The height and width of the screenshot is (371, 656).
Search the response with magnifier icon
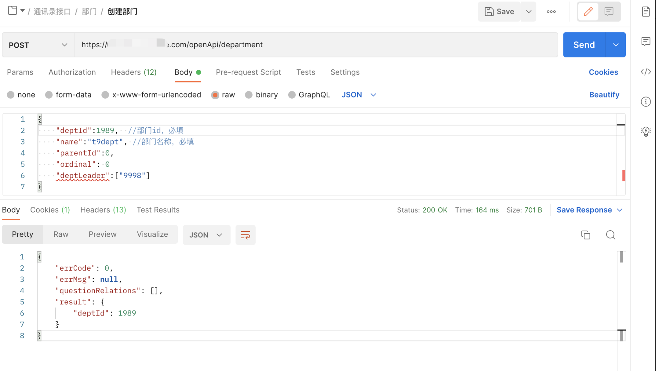tap(610, 235)
